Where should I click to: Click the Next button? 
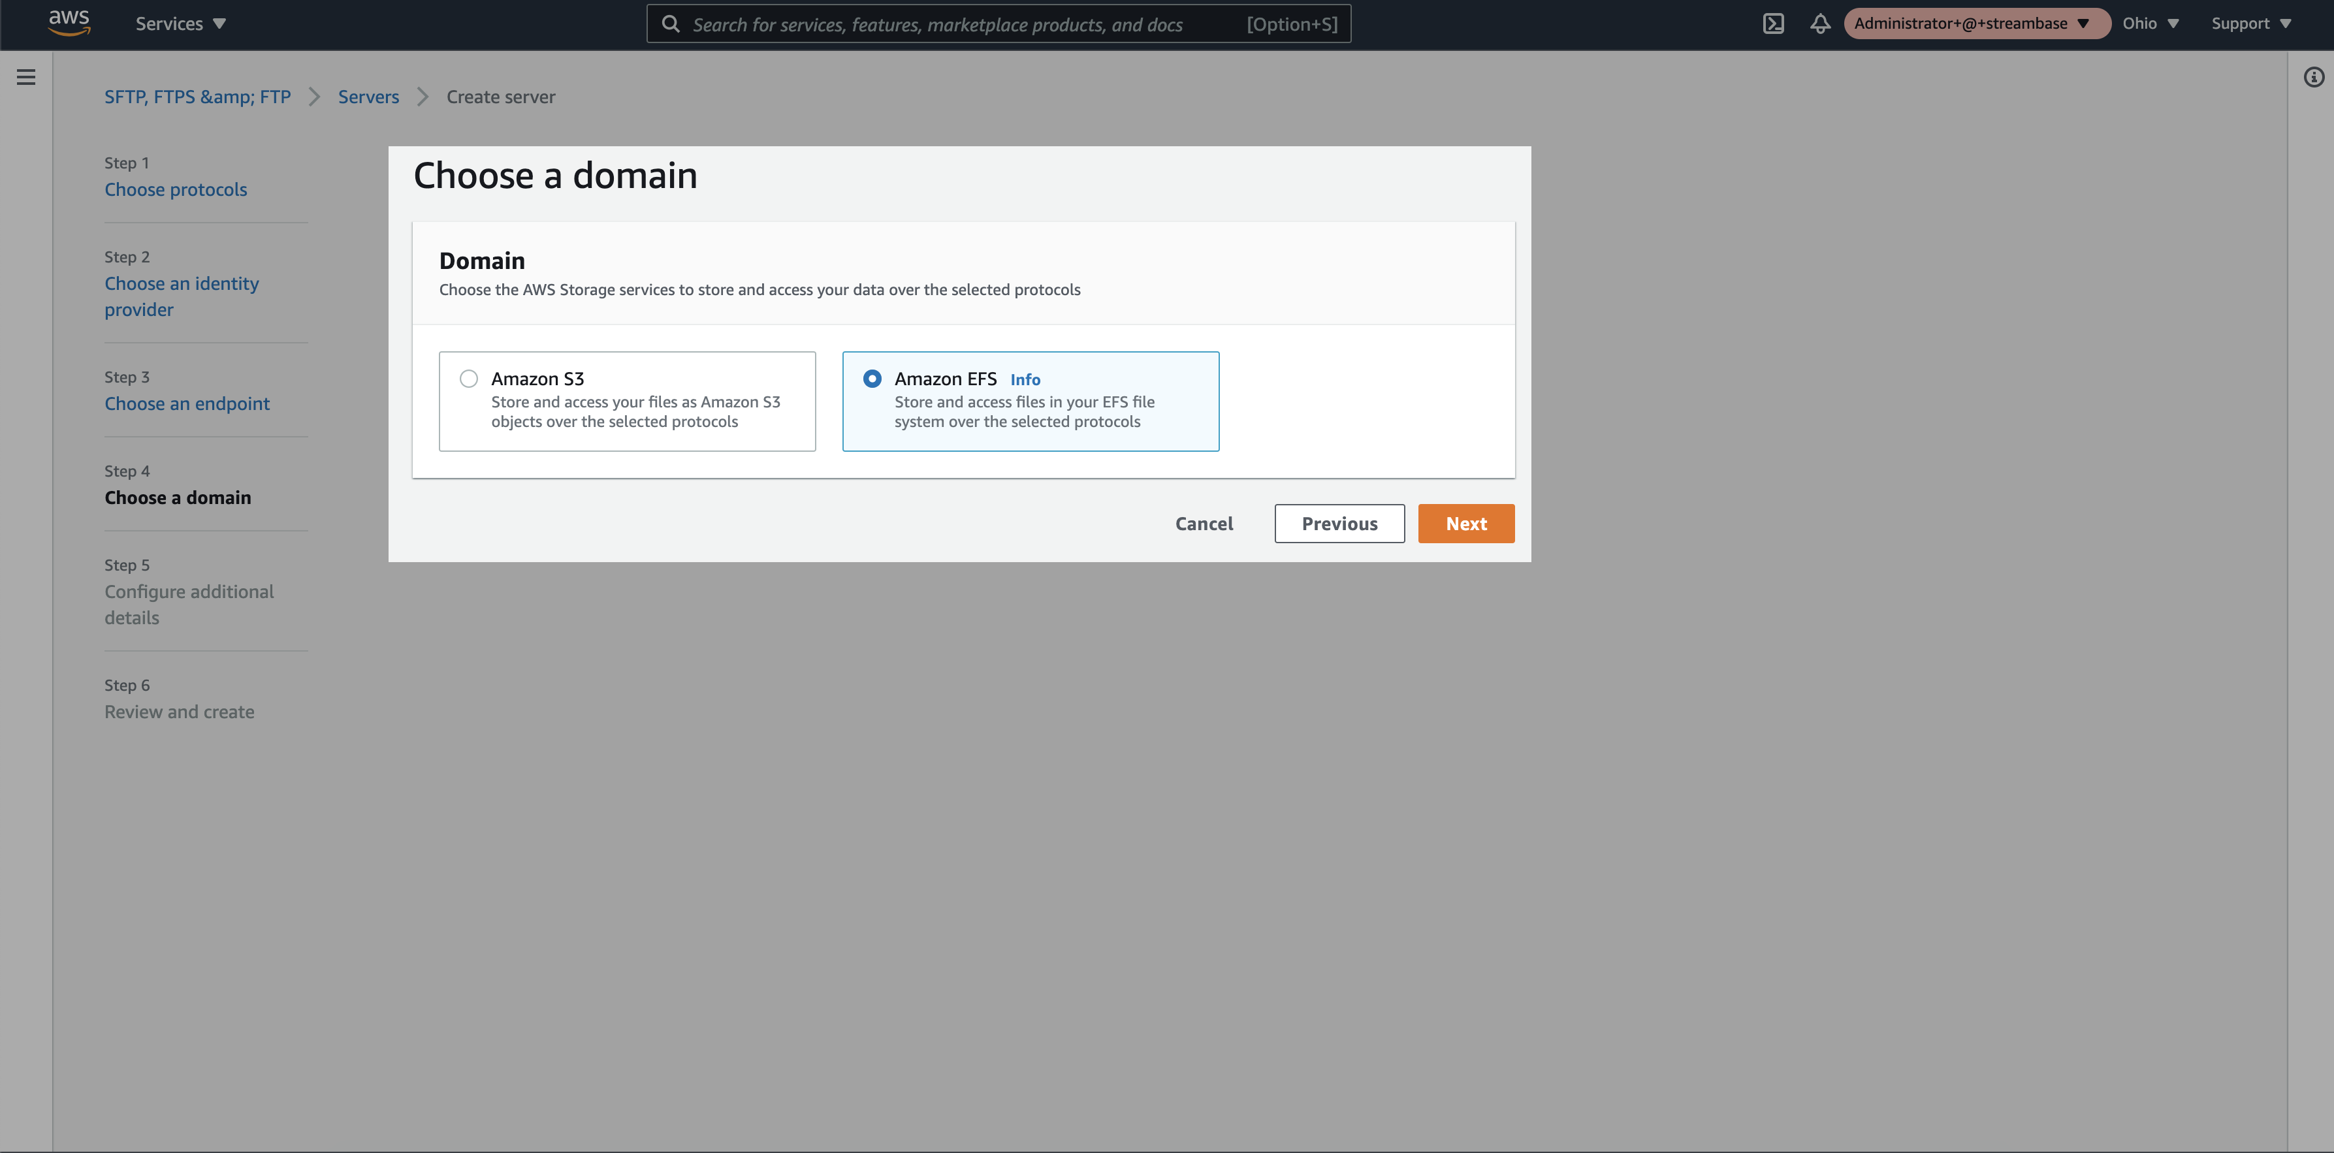point(1466,524)
